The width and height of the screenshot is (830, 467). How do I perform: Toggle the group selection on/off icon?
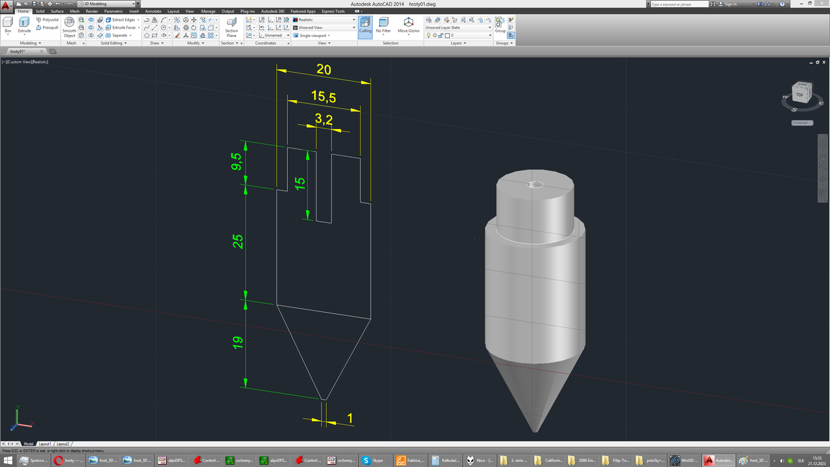511,36
